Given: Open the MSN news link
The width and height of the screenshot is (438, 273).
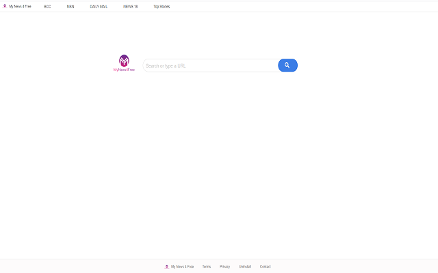Looking at the screenshot, I should (70, 6).
